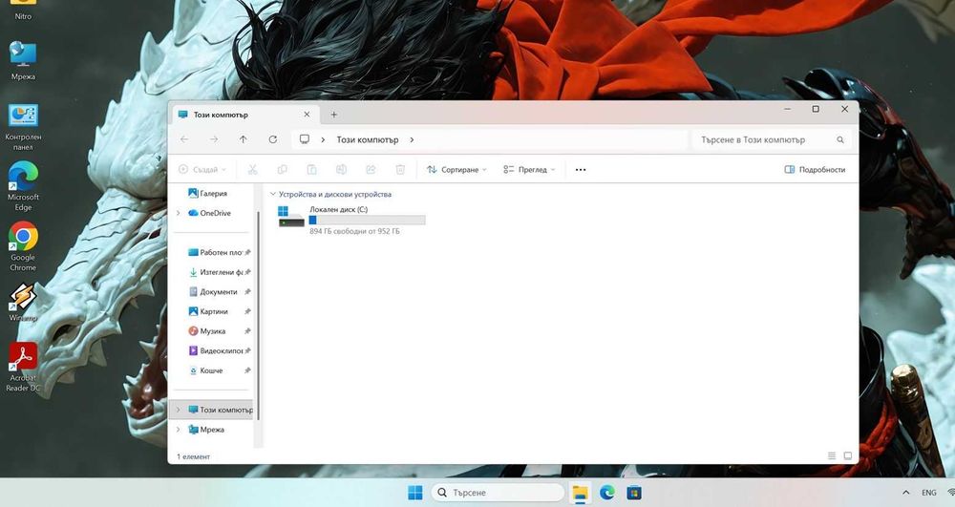
Task: Click the search magnifier icon
Action: click(839, 140)
